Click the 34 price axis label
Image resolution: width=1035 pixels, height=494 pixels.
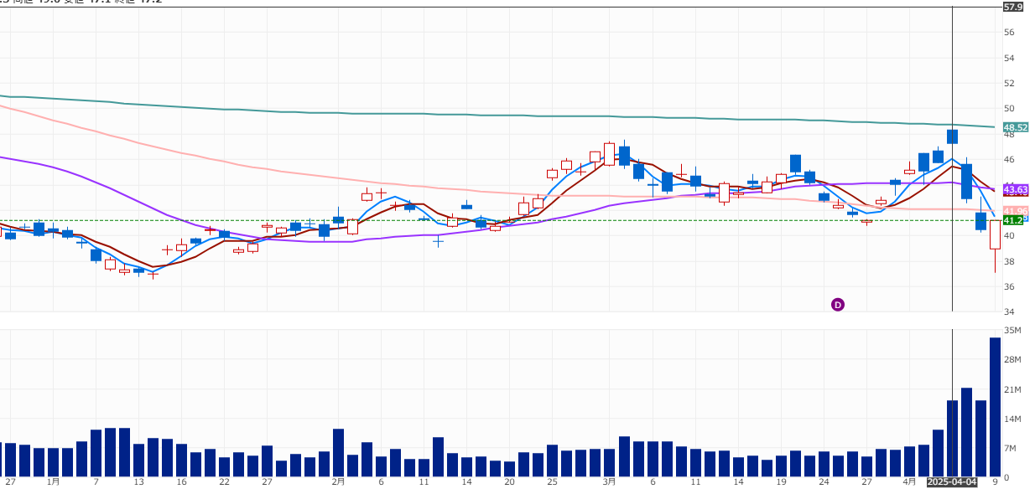1009,312
